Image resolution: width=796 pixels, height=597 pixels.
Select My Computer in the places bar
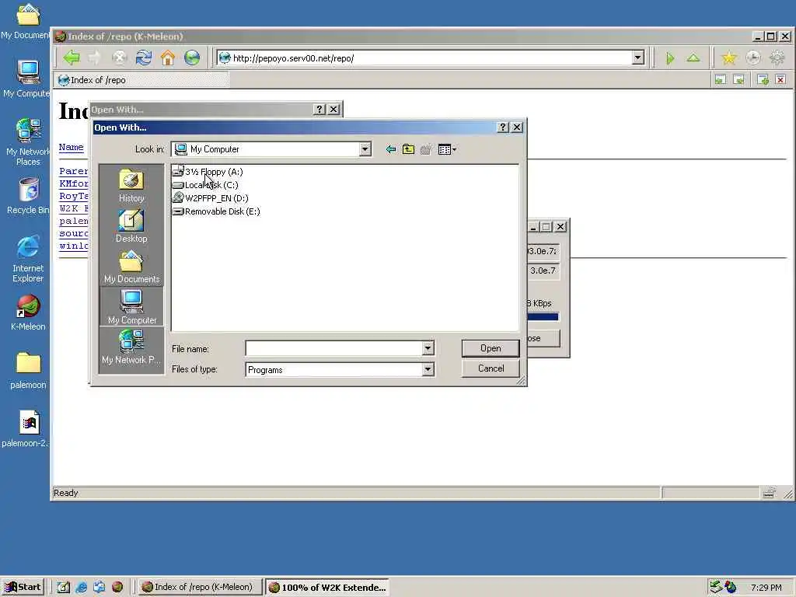coord(131,306)
